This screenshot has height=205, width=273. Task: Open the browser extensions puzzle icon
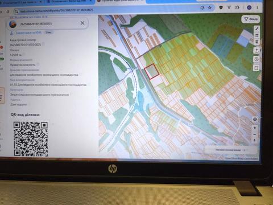click(x=237, y=7)
